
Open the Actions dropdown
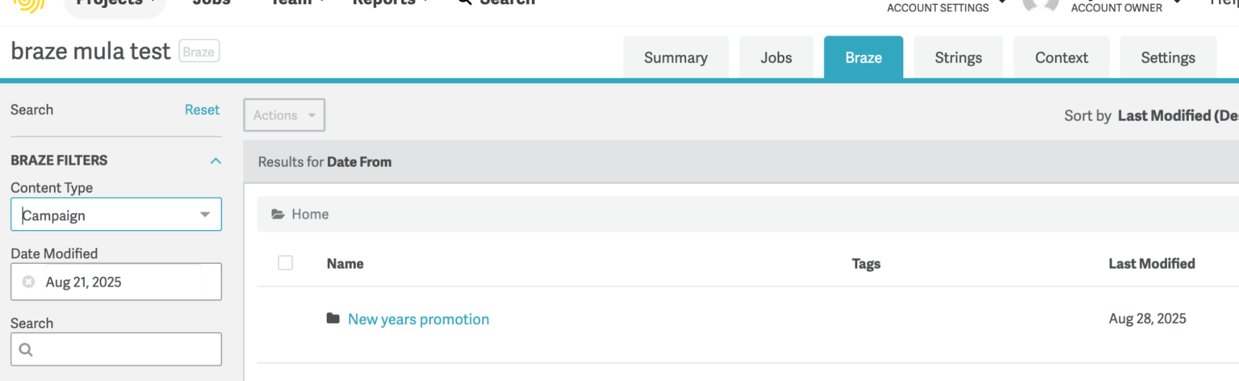[284, 114]
